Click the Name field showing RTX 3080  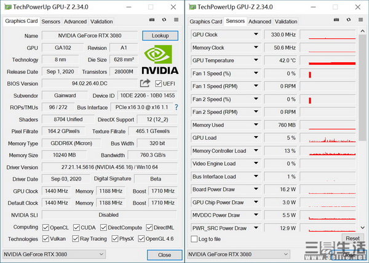pyautogui.click(x=90, y=36)
